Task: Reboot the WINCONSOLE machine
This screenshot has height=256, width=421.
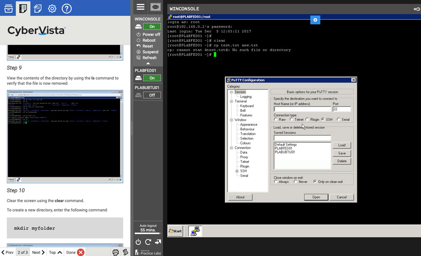Action: pyautogui.click(x=146, y=40)
